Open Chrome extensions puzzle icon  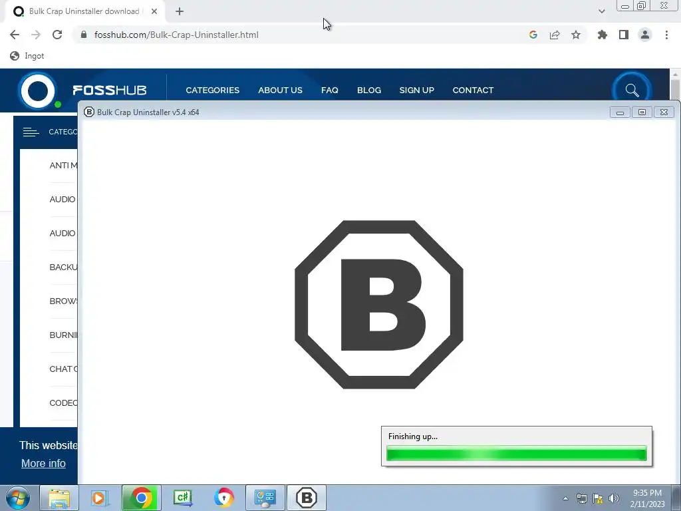coord(603,35)
